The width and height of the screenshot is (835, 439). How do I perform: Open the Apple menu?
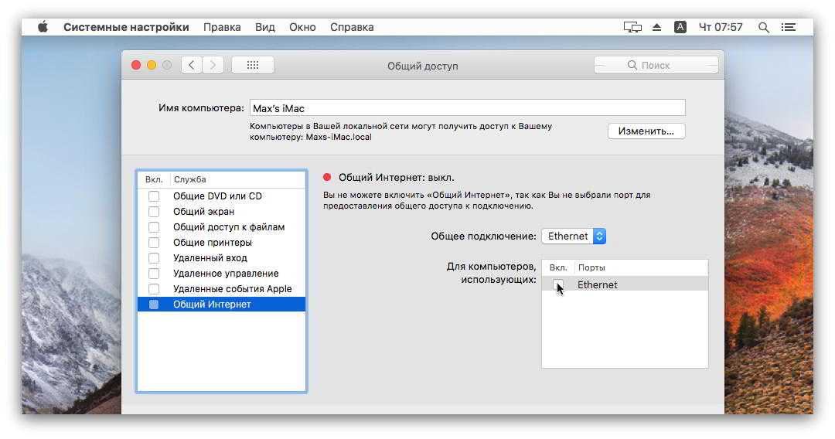43,27
